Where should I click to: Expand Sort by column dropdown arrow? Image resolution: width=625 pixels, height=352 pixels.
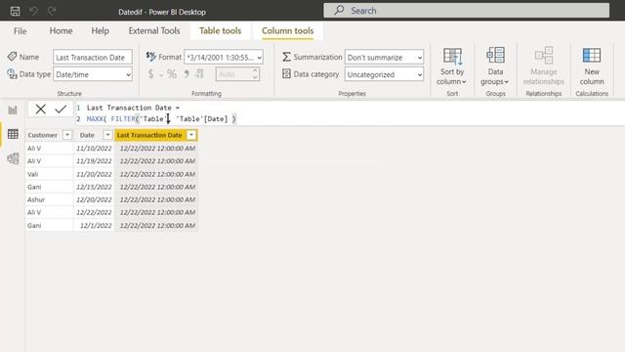point(464,82)
